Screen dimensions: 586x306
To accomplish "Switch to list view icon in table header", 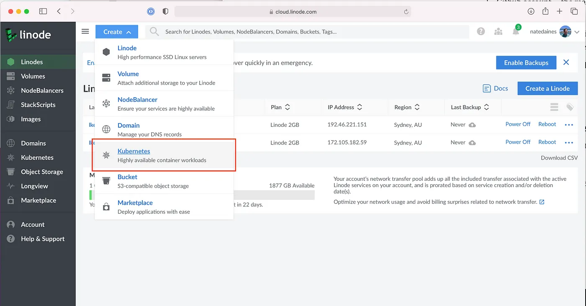I will point(554,107).
